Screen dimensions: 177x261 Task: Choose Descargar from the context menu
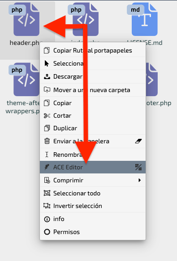pos(93,76)
